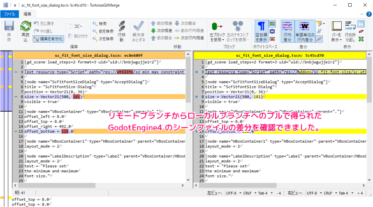Open left view Tab 4 dropdown
Screen dimensions: 373x207
265,193
